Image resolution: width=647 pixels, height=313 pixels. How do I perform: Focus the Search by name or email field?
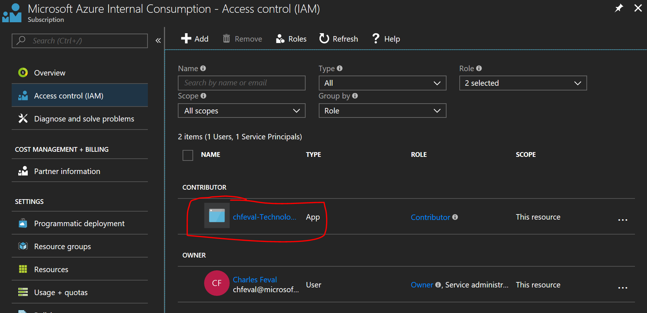[x=241, y=83]
